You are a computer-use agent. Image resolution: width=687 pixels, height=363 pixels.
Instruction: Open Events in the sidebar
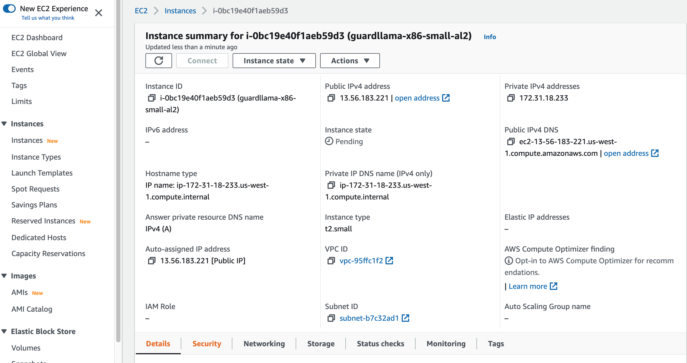[x=22, y=70]
